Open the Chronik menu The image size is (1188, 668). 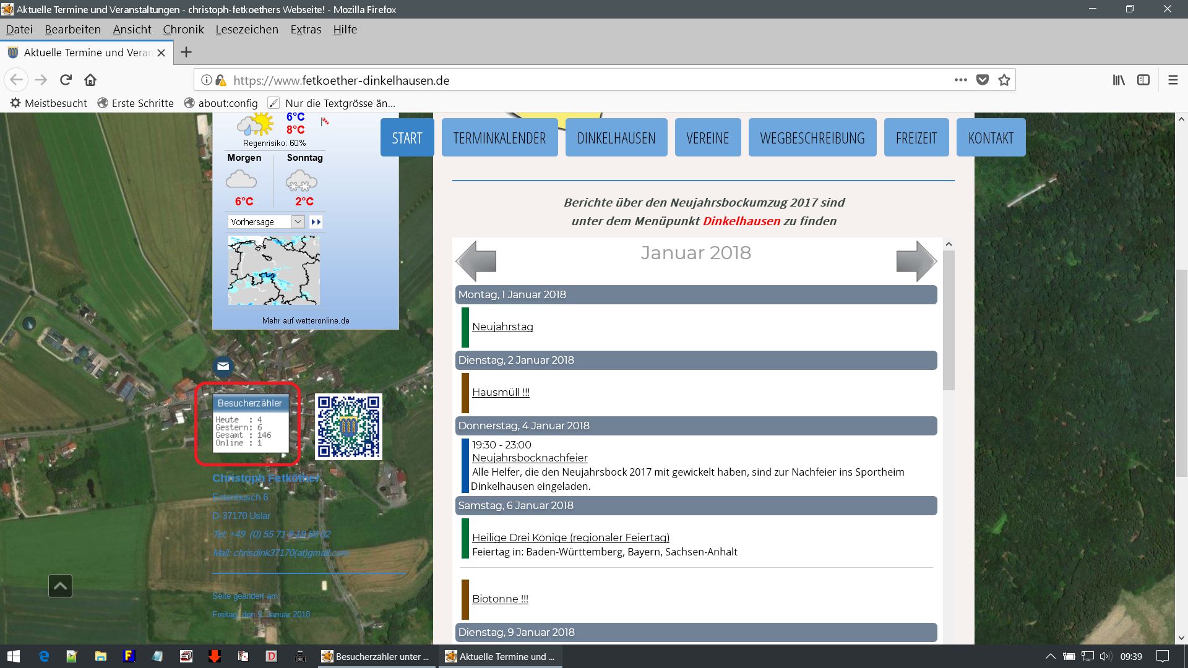coord(183,29)
